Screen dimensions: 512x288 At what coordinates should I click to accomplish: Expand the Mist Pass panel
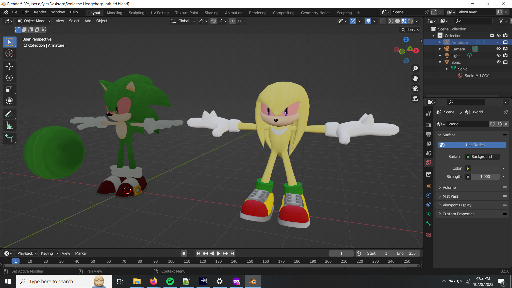coord(472,196)
